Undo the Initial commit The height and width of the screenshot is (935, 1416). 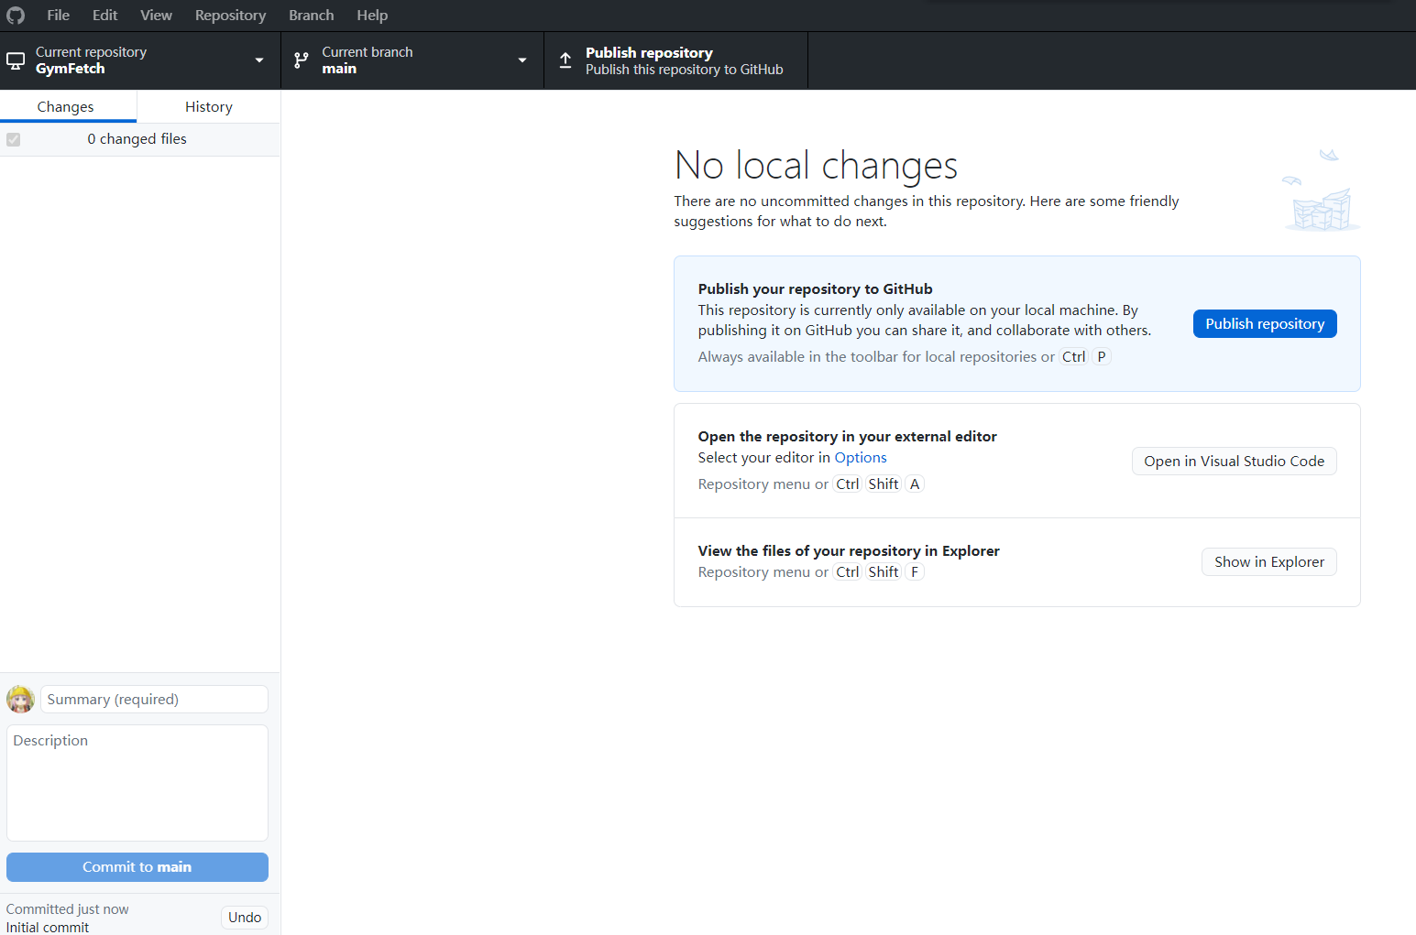point(245,918)
